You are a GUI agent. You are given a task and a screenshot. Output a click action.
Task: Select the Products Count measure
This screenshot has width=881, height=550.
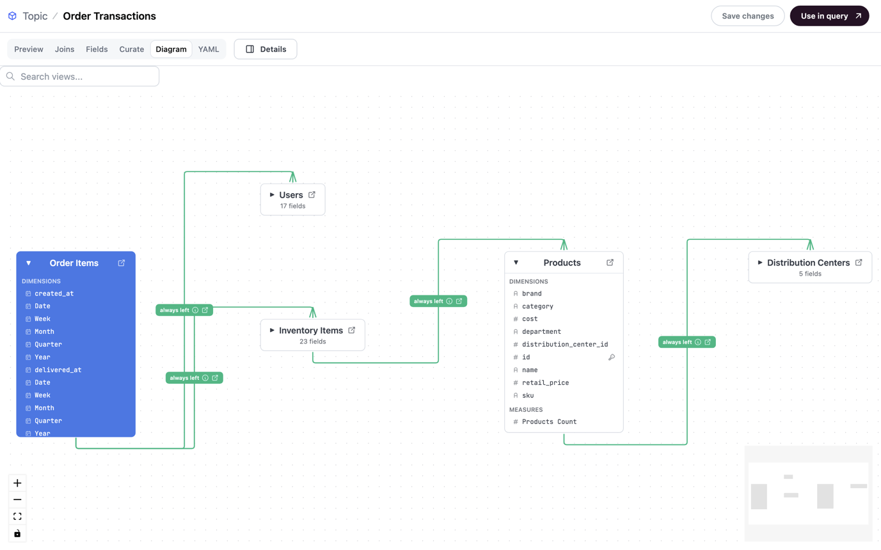(x=564, y=422)
